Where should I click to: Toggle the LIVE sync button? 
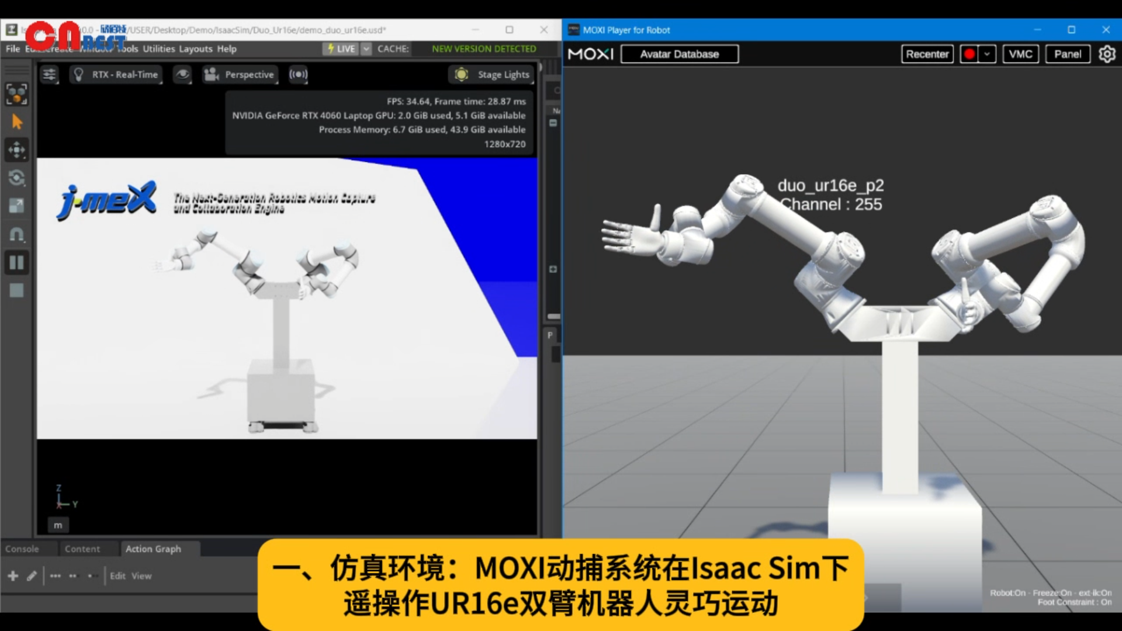[x=341, y=48]
